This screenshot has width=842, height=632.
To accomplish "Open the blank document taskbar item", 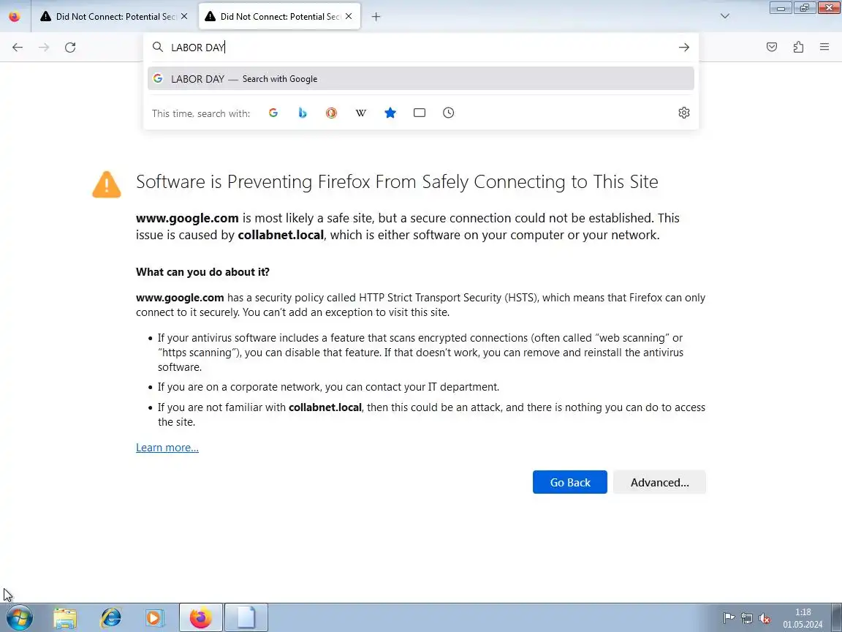I will [x=246, y=618].
